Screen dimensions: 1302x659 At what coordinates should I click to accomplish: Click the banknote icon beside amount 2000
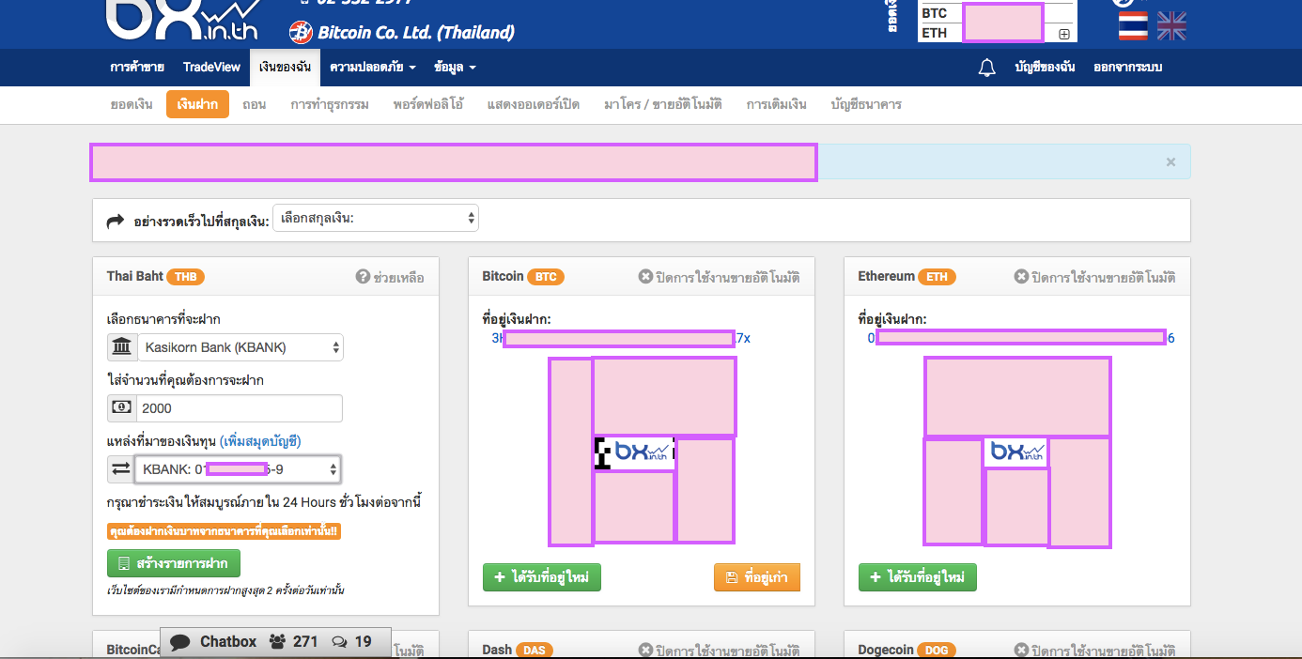[x=122, y=408]
